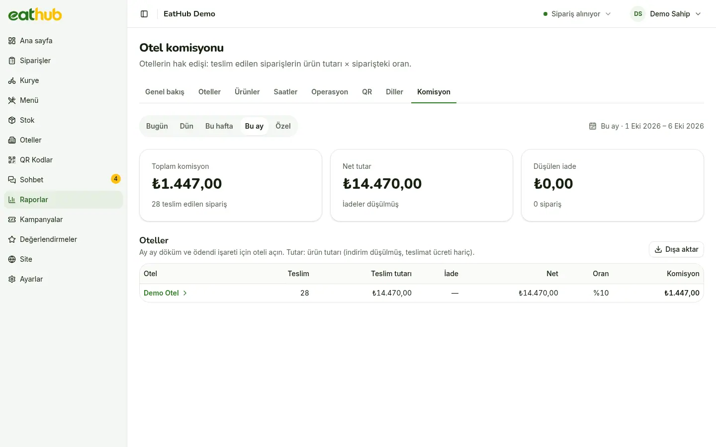Open the Operasyon tab

click(x=330, y=92)
